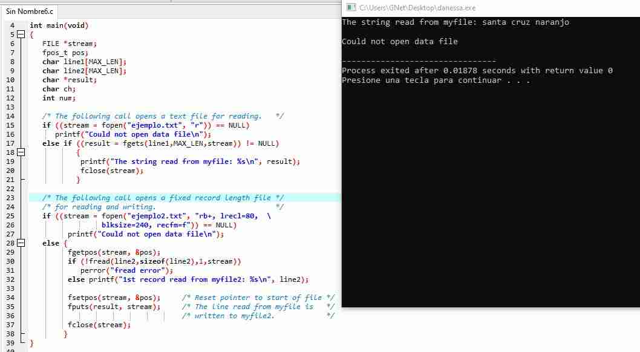The height and width of the screenshot is (352, 640).
Task: Click the 'else if' fgets line 17
Action: pos(160,143)
